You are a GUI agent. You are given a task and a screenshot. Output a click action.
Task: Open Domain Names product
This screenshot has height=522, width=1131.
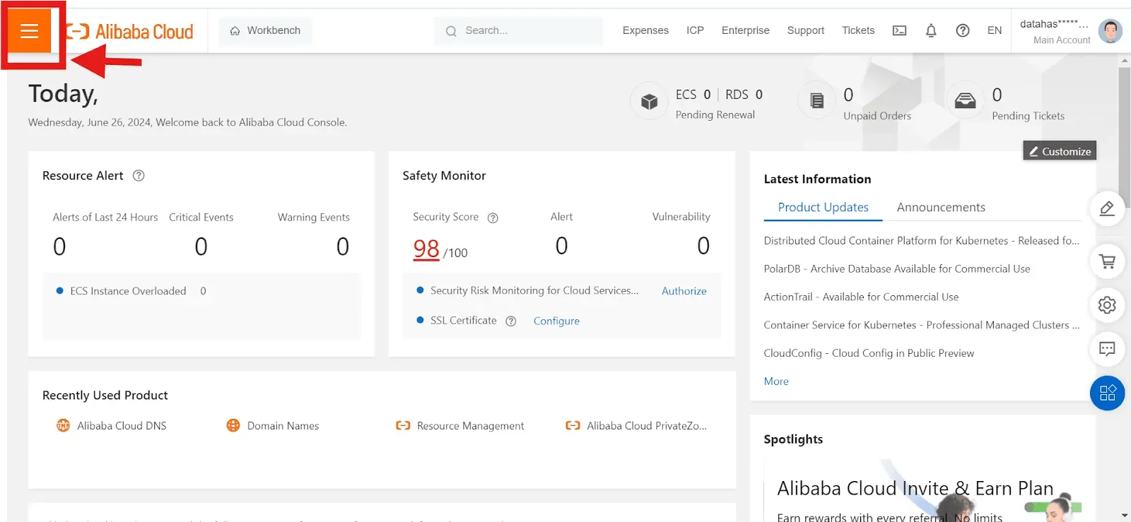tap(283, 426)
